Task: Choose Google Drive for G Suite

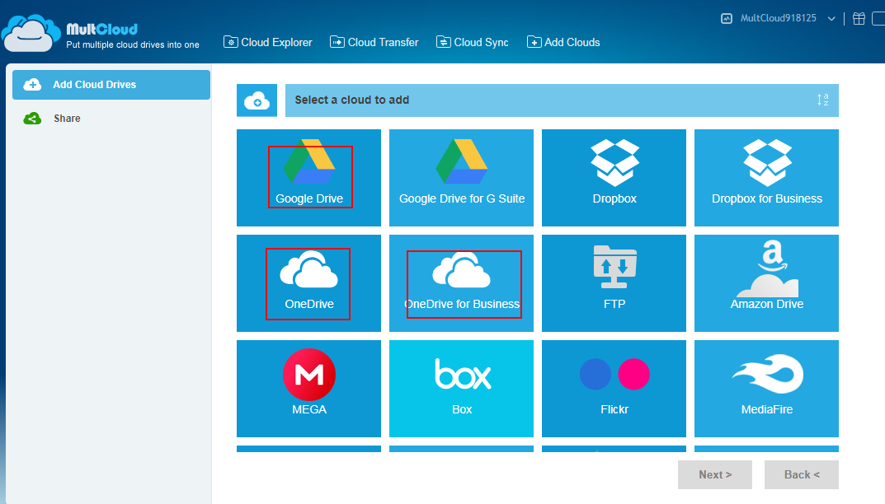Action: coord(461,178)
